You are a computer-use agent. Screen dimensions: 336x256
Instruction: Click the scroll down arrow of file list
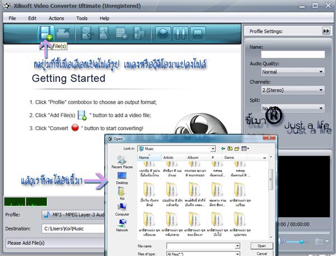pos(271,237)
